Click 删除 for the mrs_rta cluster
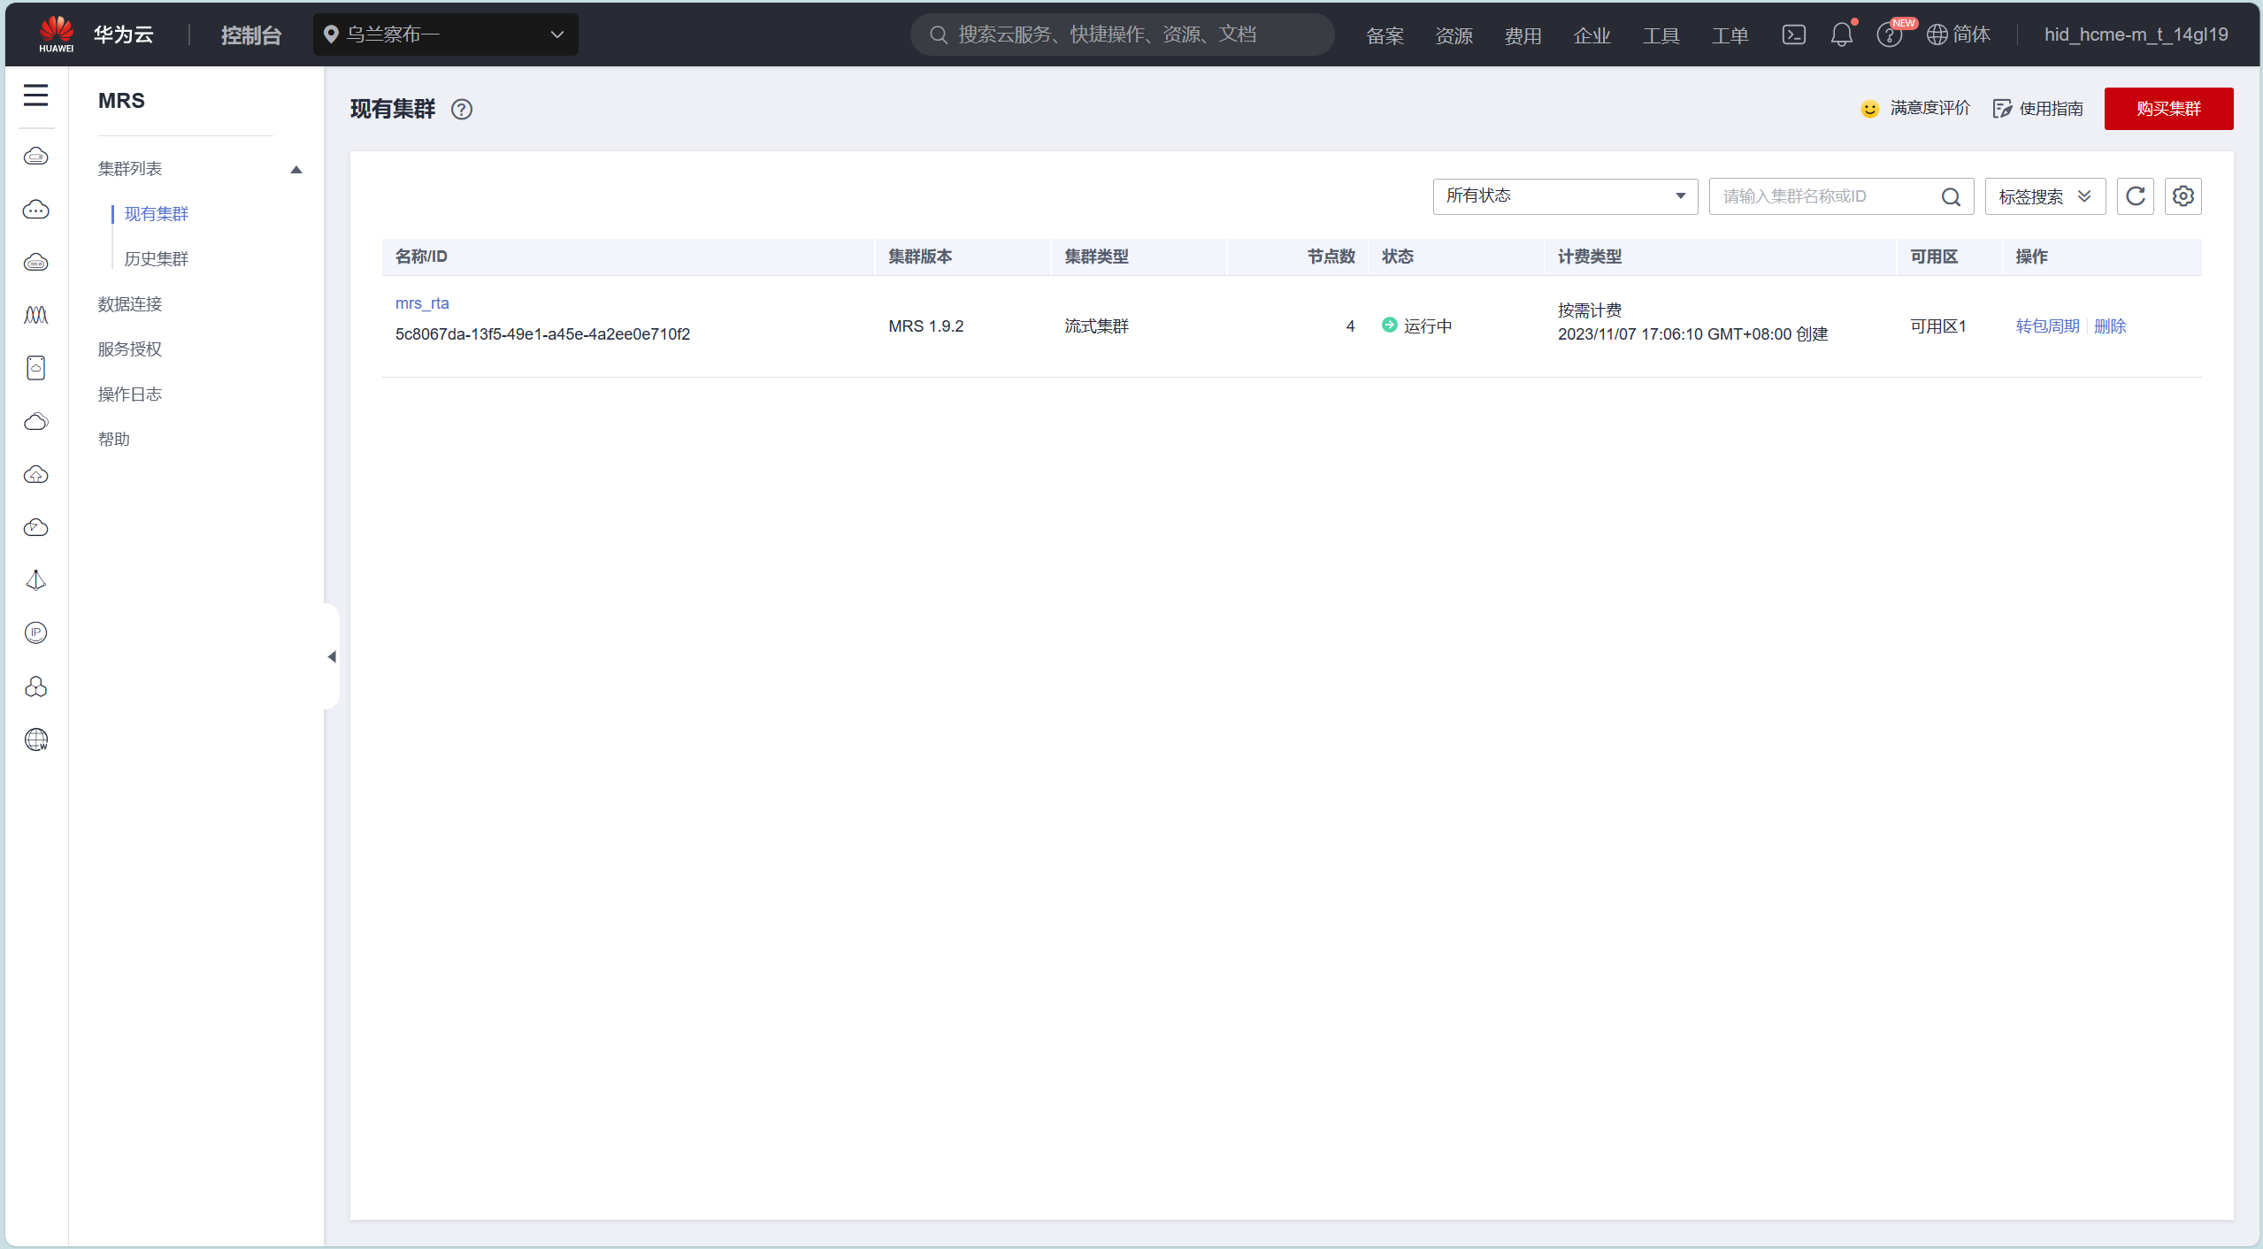This screenshot has width=2263, height=1249. (x=2109, y=326)
